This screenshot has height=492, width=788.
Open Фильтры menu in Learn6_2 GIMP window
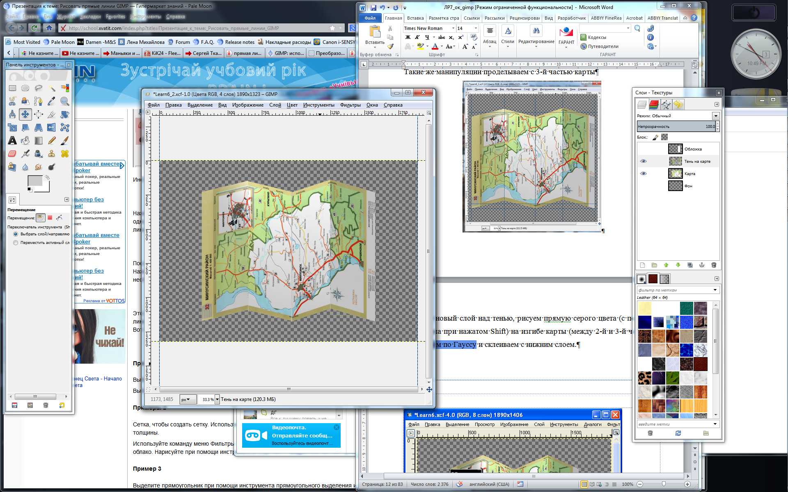[350, 105]
